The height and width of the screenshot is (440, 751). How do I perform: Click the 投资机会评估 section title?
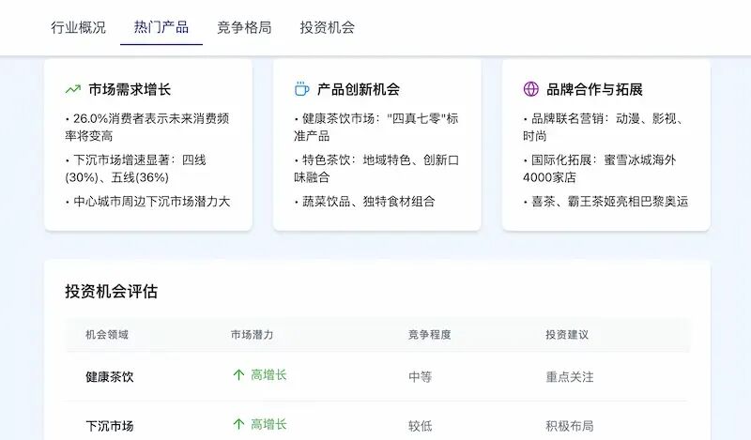[112, 291]
